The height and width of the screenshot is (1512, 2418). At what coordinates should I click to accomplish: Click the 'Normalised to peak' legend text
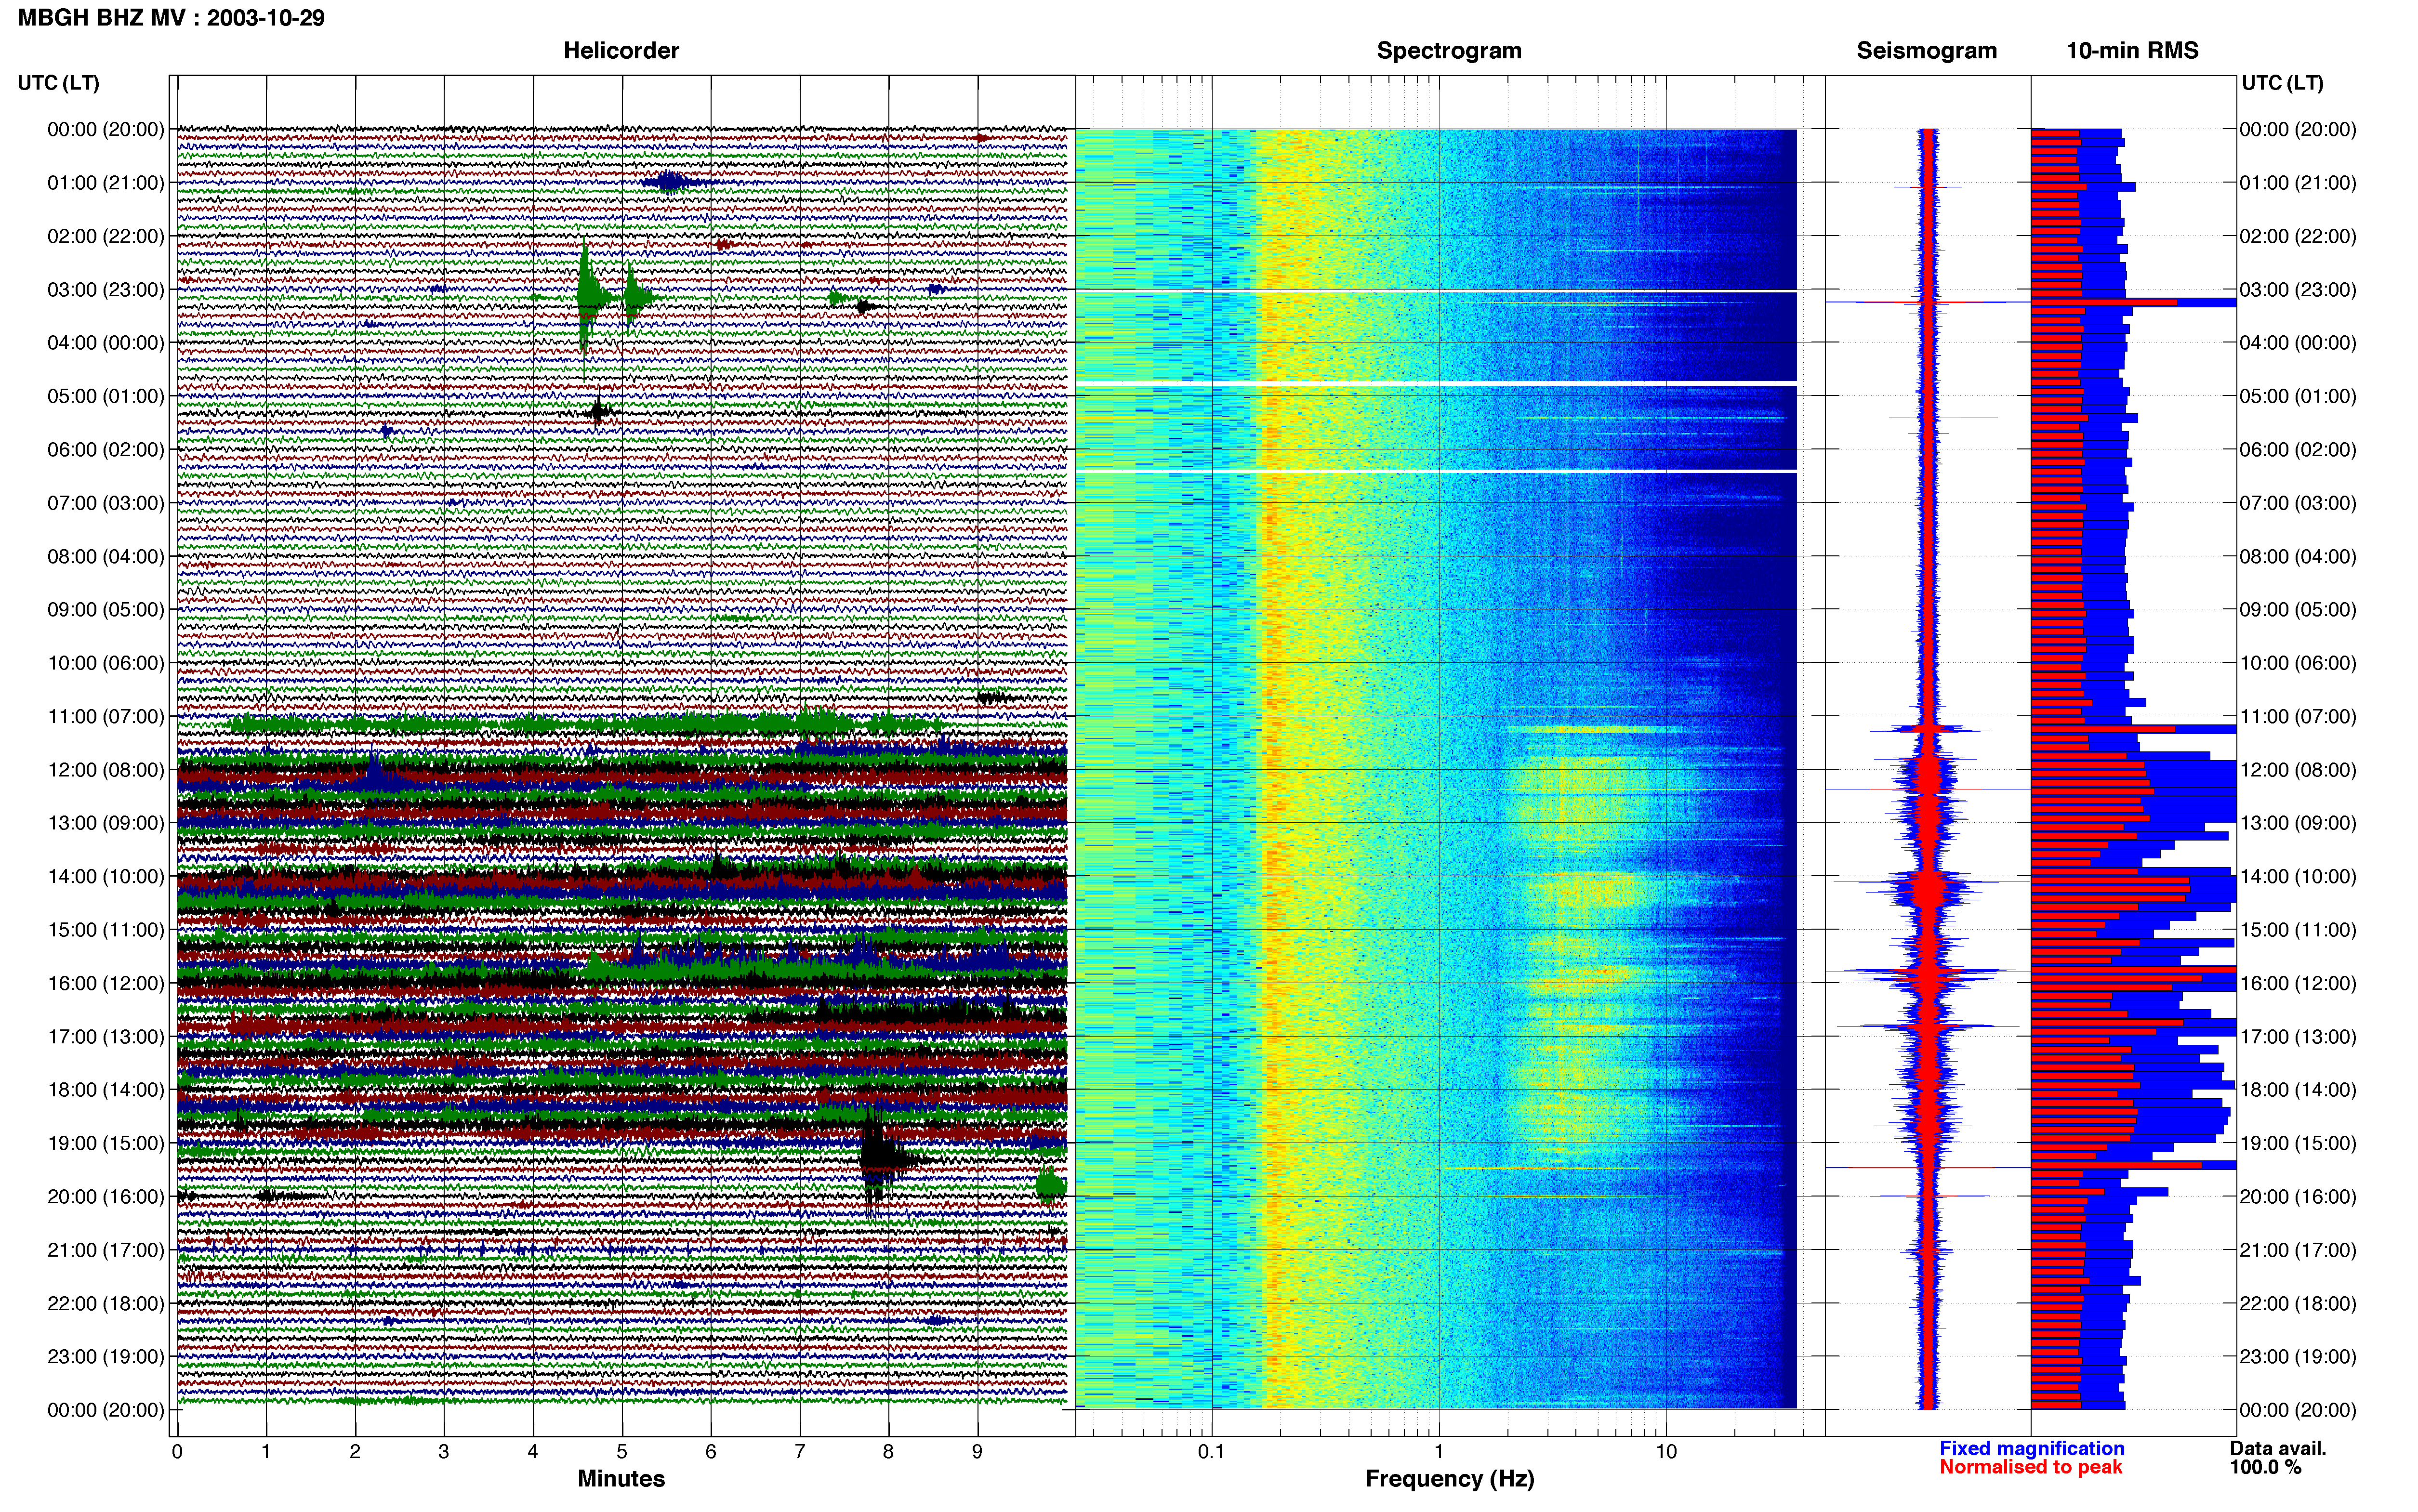(2030, 1467)
